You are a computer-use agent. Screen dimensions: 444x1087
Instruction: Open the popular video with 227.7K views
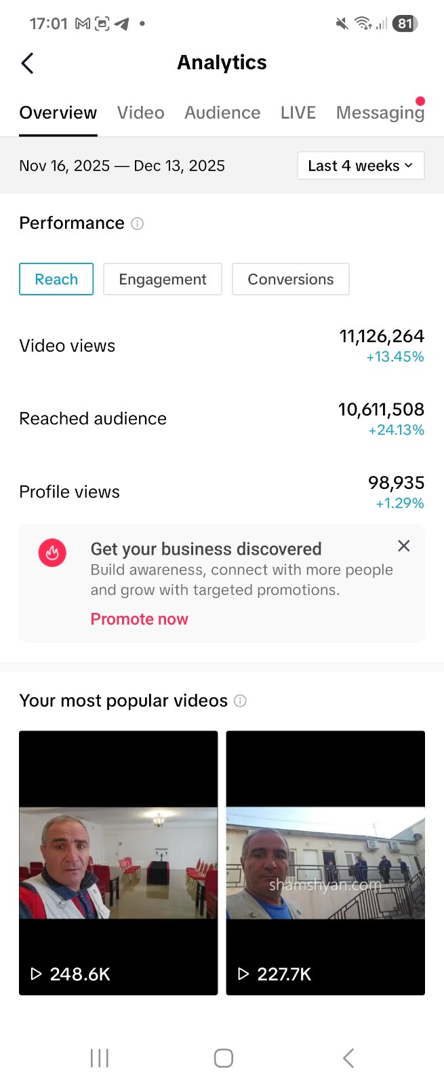tap(325, 862)
